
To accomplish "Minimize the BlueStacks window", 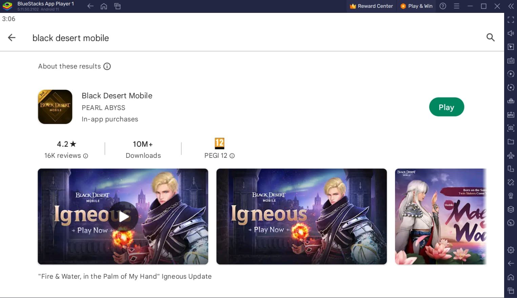I will click(x=470, y=6).
